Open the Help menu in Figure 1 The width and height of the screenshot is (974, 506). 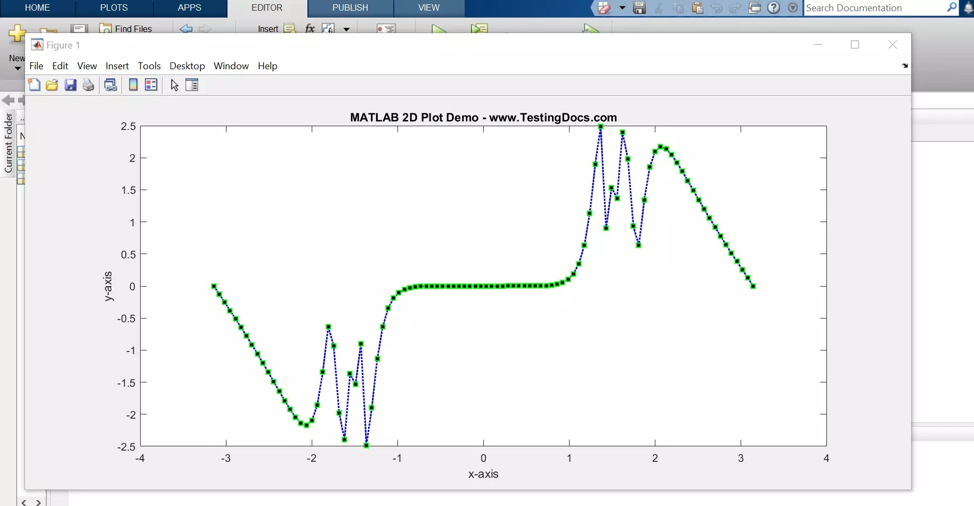267,66
